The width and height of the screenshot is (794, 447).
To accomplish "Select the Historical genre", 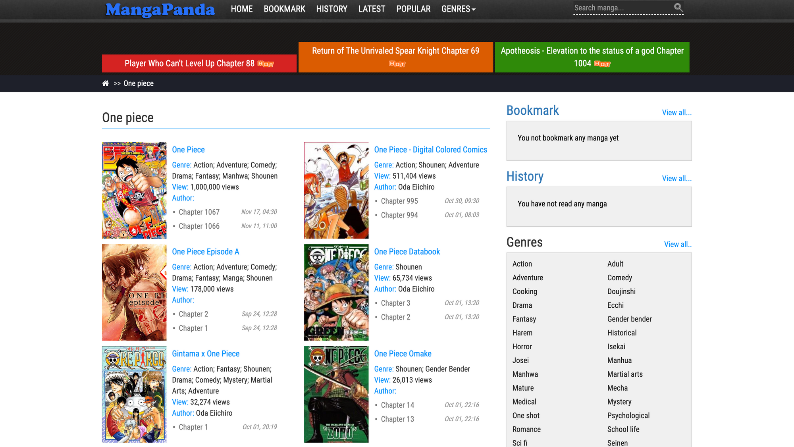I will pos(622,333).
